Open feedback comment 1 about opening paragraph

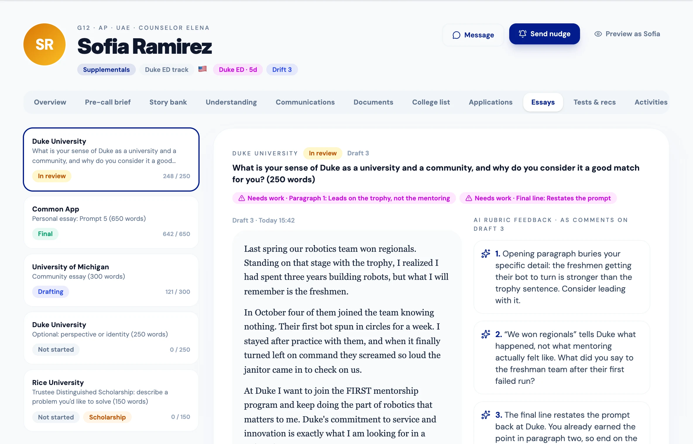point(562,277)
